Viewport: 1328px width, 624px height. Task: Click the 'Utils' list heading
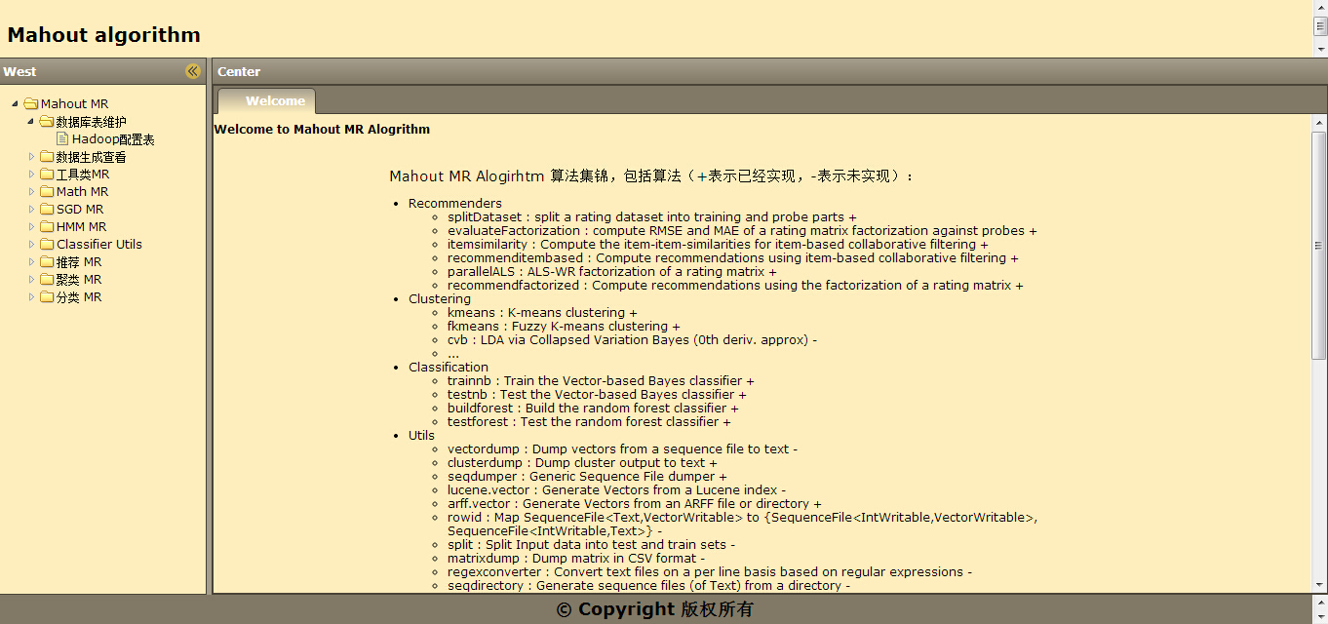click(421, 436)
